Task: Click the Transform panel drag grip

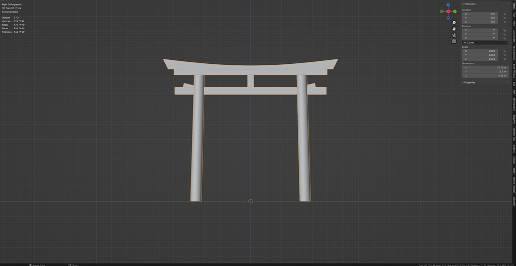Action: [x=508, y=4]
